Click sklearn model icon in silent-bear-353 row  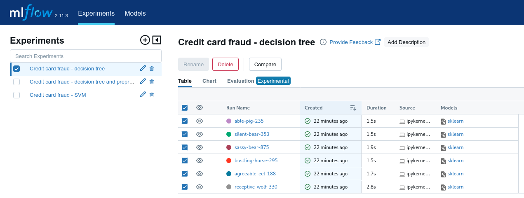coord(443,134)
